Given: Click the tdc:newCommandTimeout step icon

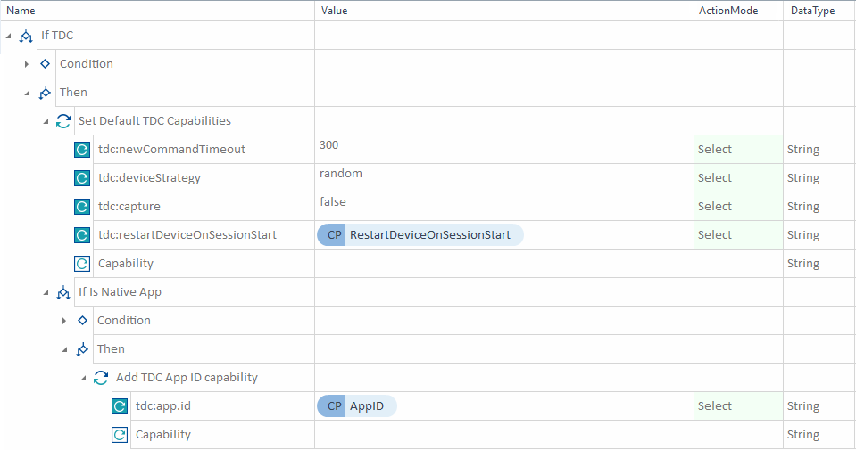Looking at the screenshot, I should [x=82, y=150].
